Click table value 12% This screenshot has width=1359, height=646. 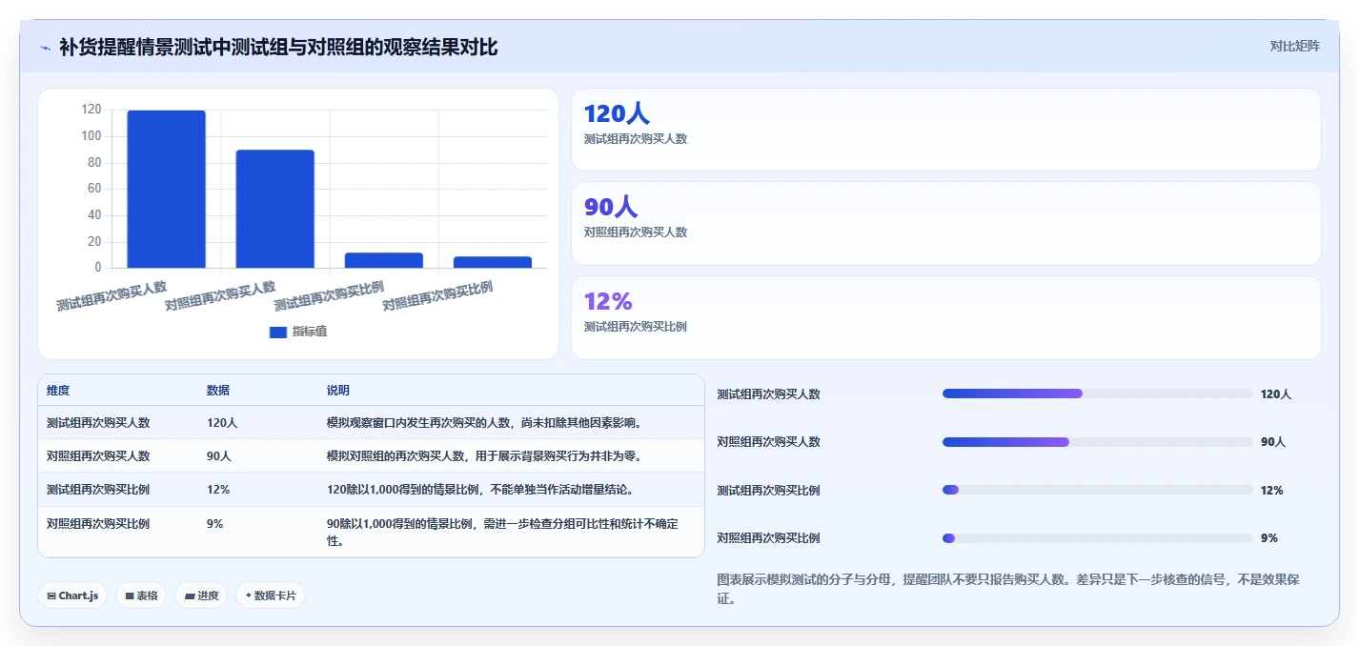pos(218,490)
